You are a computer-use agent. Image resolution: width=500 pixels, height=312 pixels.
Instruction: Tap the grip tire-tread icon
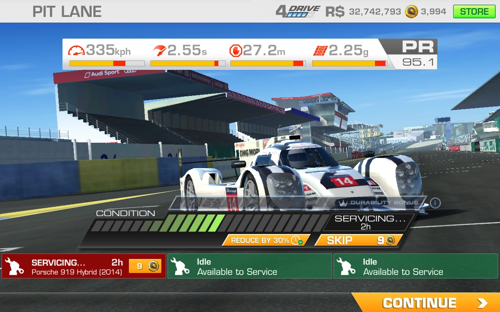pyautogui.click(x=320, y=51)
